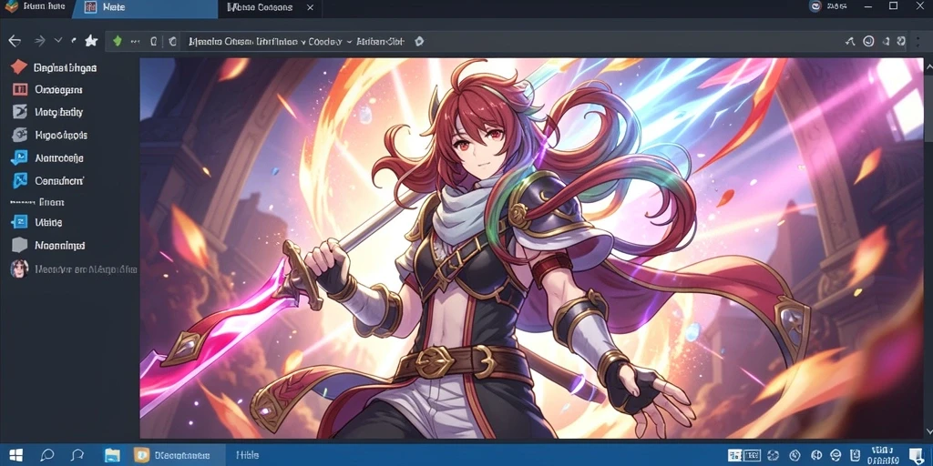Select the fourth sidebar item with the gray gear-like icon
933x466 pixels.
click(49, 135)
